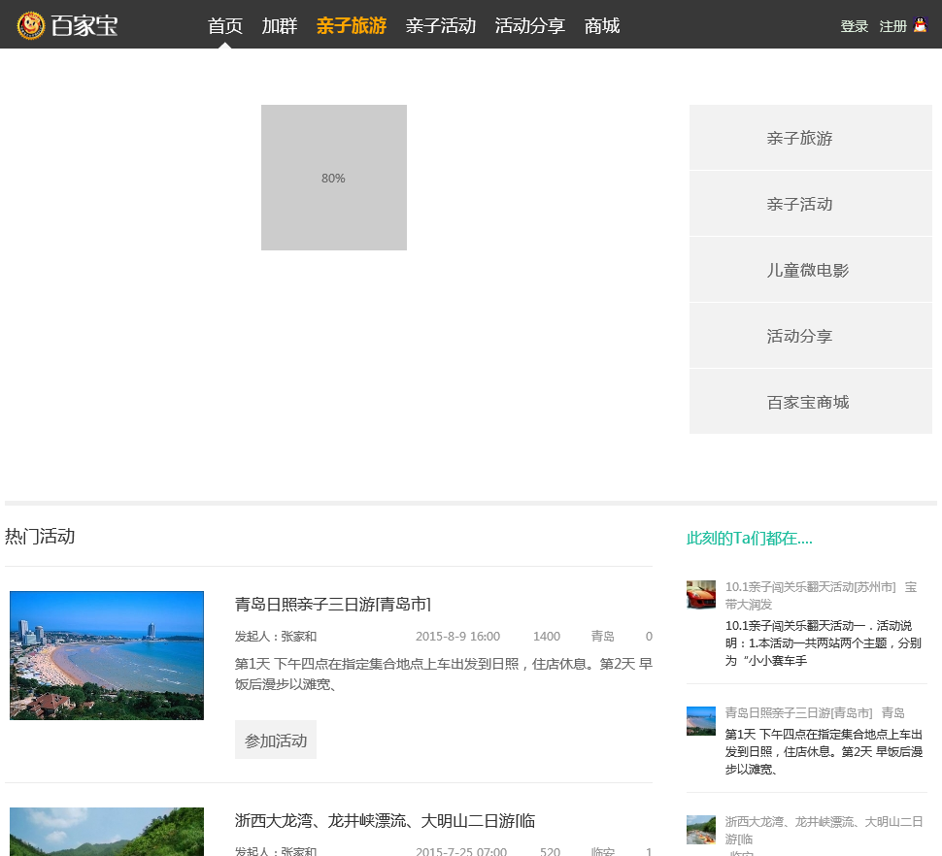Click the small rafting thumbnail in feed
The width and height of the screenshot is (942, 856).
pyautogui.click(x=701, y=830)
